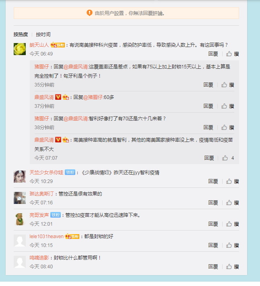Click the blue 铁粉 badge beside 天竺少女杀你娃
The width and height of the screenshot is (260, 286).
pyautogui.click(x=70, y=173)
